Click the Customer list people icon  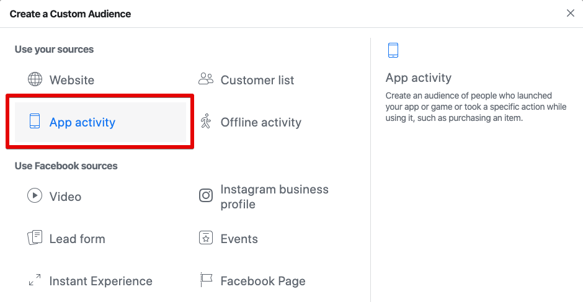pyautogui.click(x=206, y=79)
